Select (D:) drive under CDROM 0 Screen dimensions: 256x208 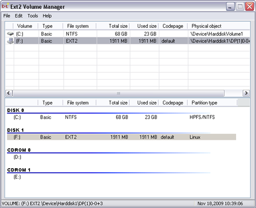click(17, 157)
